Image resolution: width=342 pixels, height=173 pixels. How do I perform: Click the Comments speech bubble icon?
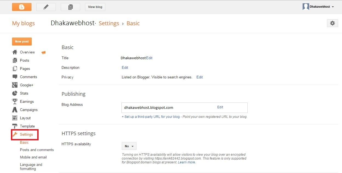click(x=15, y=77)
